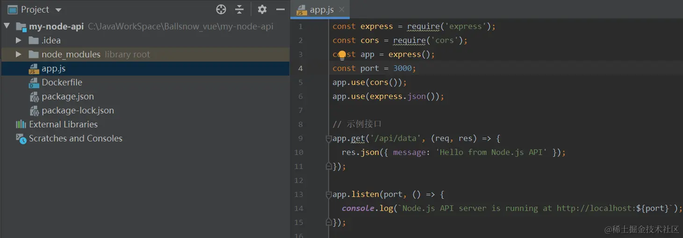683x238 pixels.
Task: Select app.js in the project tree
Action: pyautogui.click(x=145, y=69)
